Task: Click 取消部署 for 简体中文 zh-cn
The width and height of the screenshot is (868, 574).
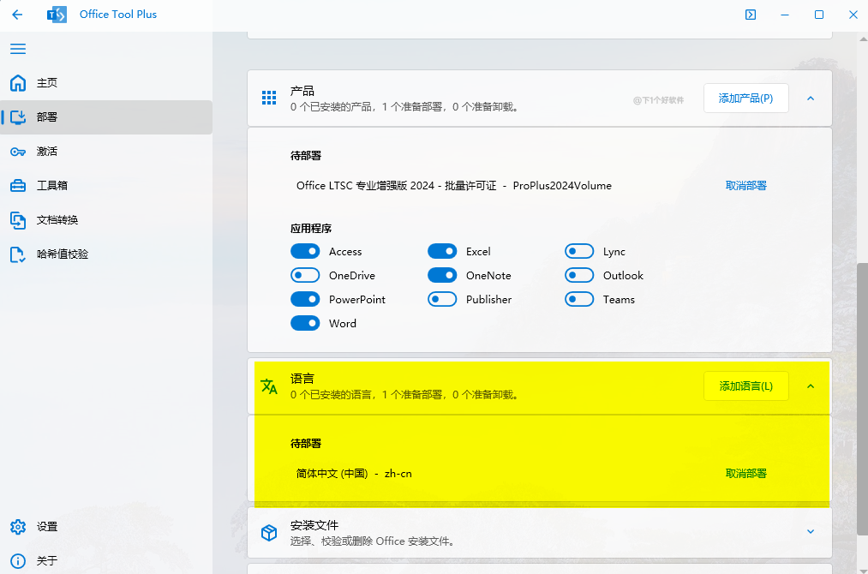Action: pyautogui.click(x=745, y=474)
